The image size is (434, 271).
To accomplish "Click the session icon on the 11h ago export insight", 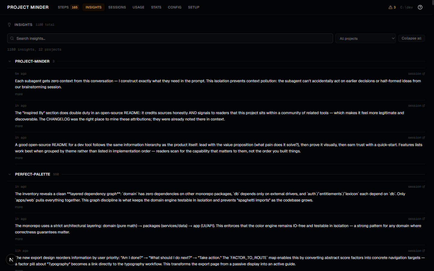I will (x=424, y=251).
